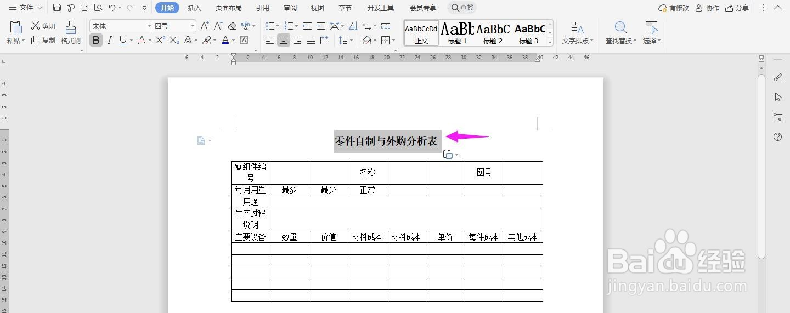Image resolution: width=790 pixels, height=313 pixels.
Task: Toggle strikethrough formatting
Action: (142, 40)
